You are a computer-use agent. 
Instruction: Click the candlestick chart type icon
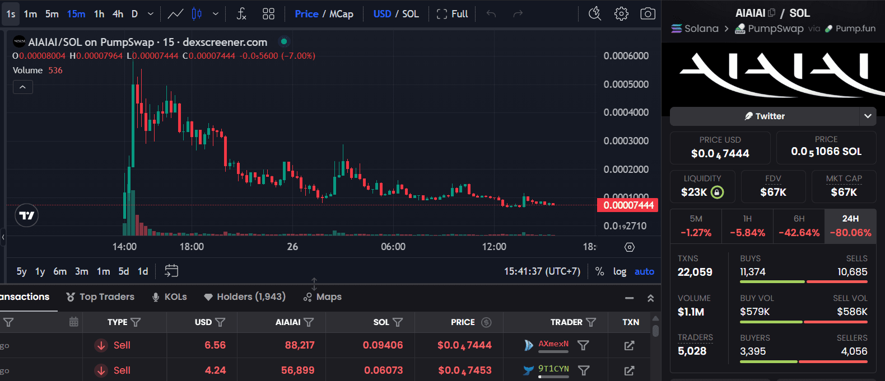point(197,14)
